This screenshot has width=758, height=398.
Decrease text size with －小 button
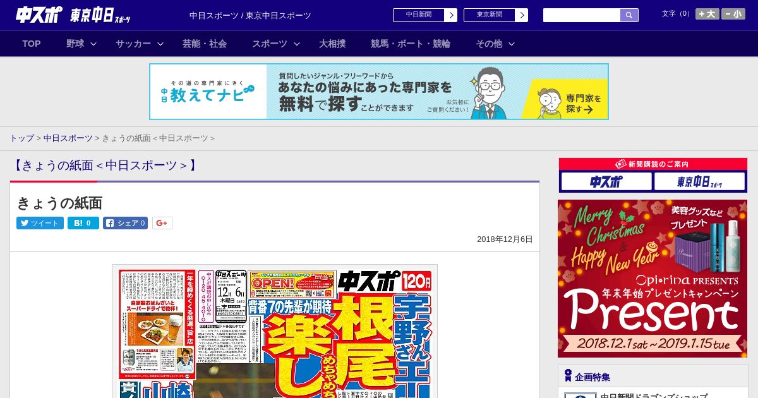click(x=733, y=14)
